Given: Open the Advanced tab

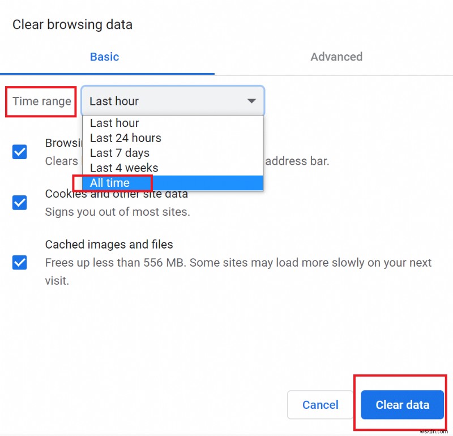Looking at the screenshot, I should point(336,57).
